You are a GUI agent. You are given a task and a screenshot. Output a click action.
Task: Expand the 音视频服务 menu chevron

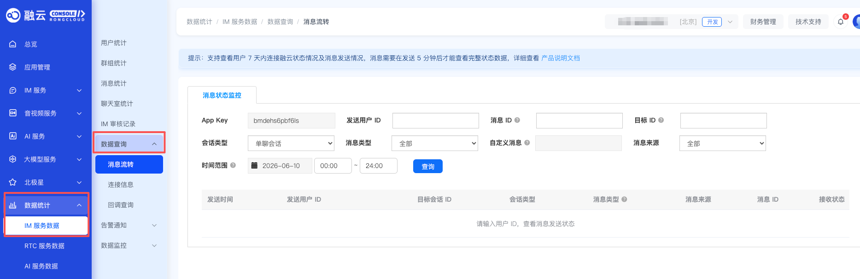pos(79,113)
